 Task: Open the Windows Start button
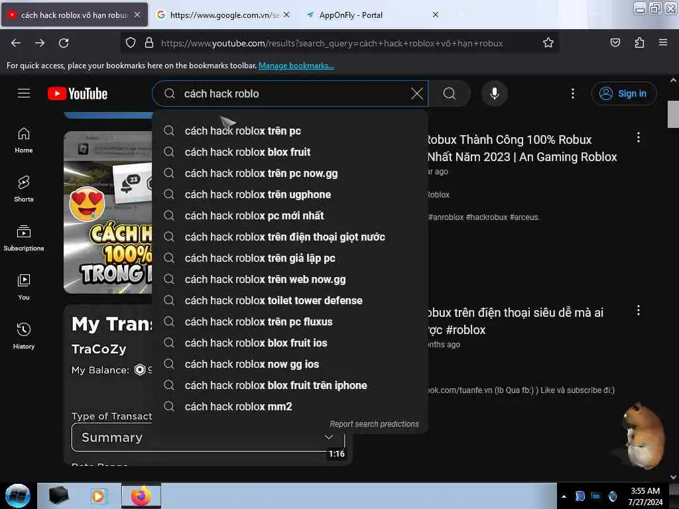[x=17, y=496]
